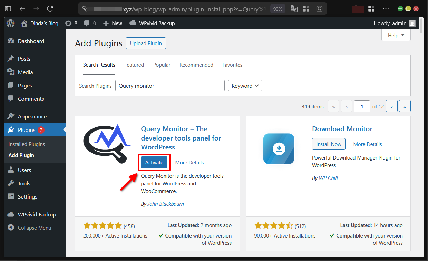Install the Download Monitor plugin

point(329,144)
